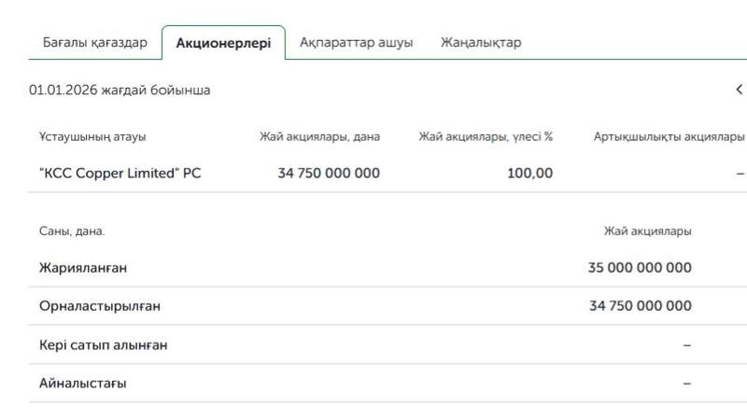Viewport: 747px width, 420px height.
Task: Open the Бағалы қағаздар tab
Action: [x=94, y=43]
